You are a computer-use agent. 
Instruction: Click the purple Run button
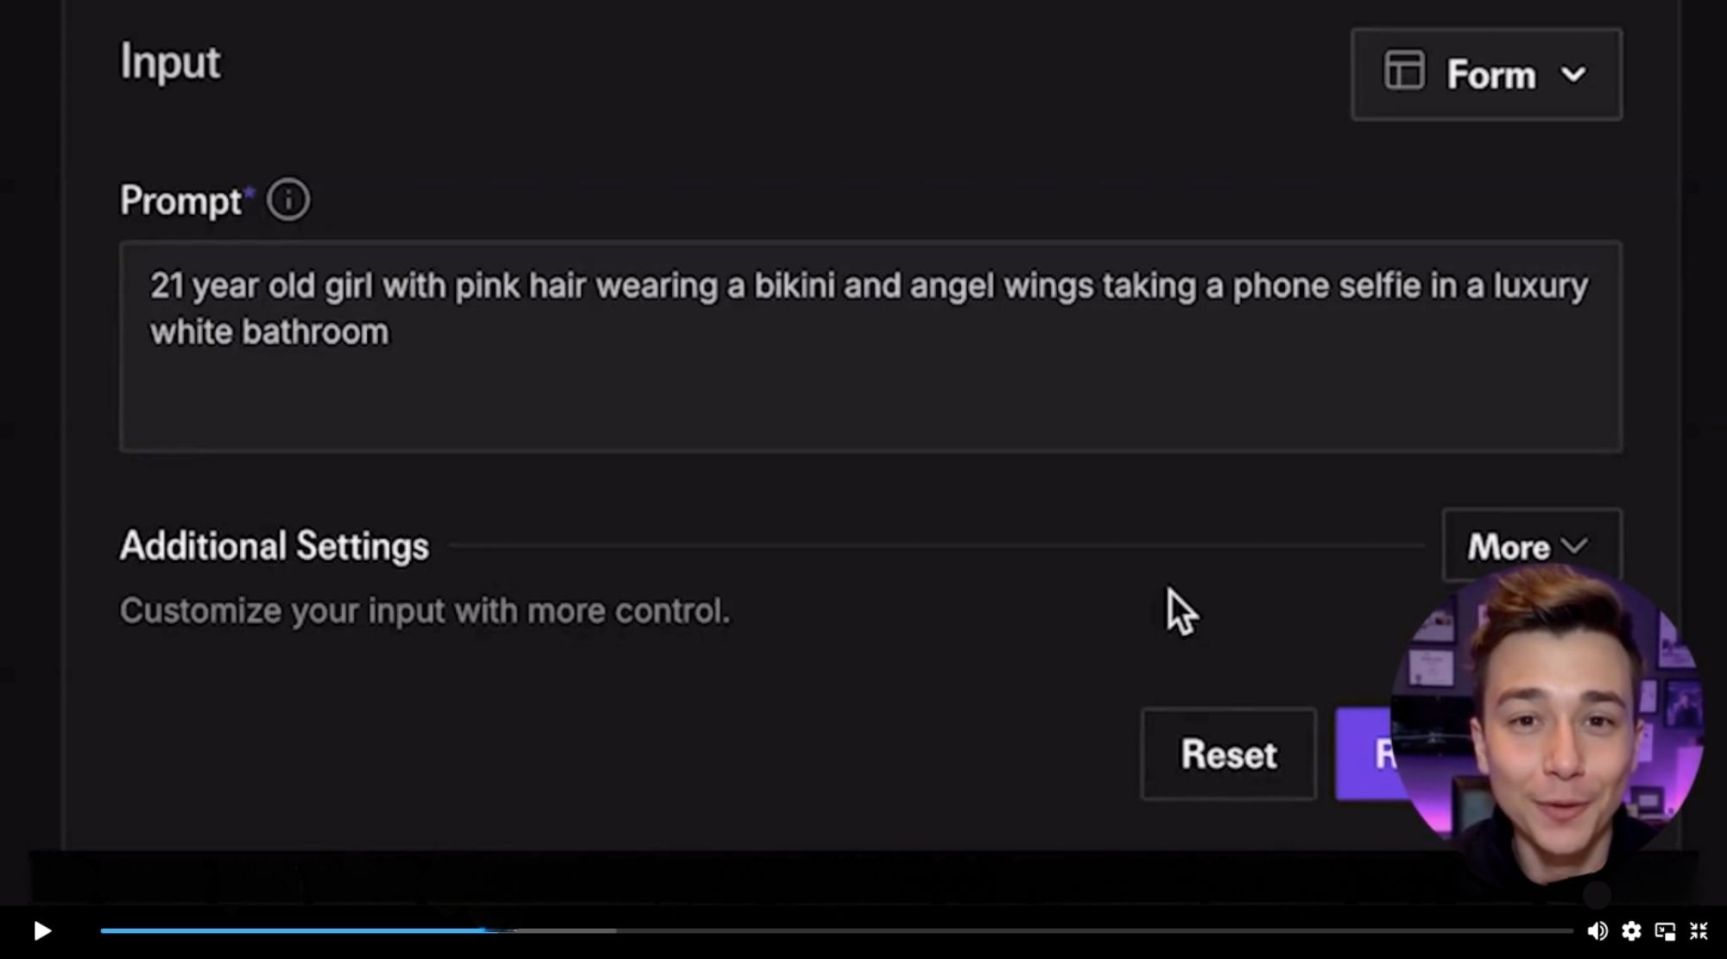(x=1366, y=754)
